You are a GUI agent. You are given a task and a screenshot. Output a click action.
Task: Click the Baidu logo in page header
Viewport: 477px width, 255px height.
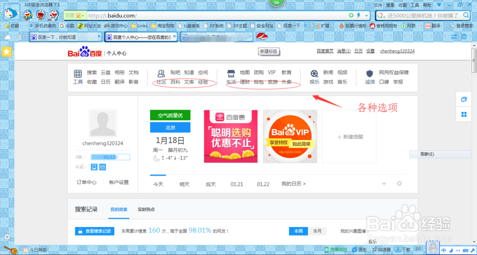(x=85, y=52)
